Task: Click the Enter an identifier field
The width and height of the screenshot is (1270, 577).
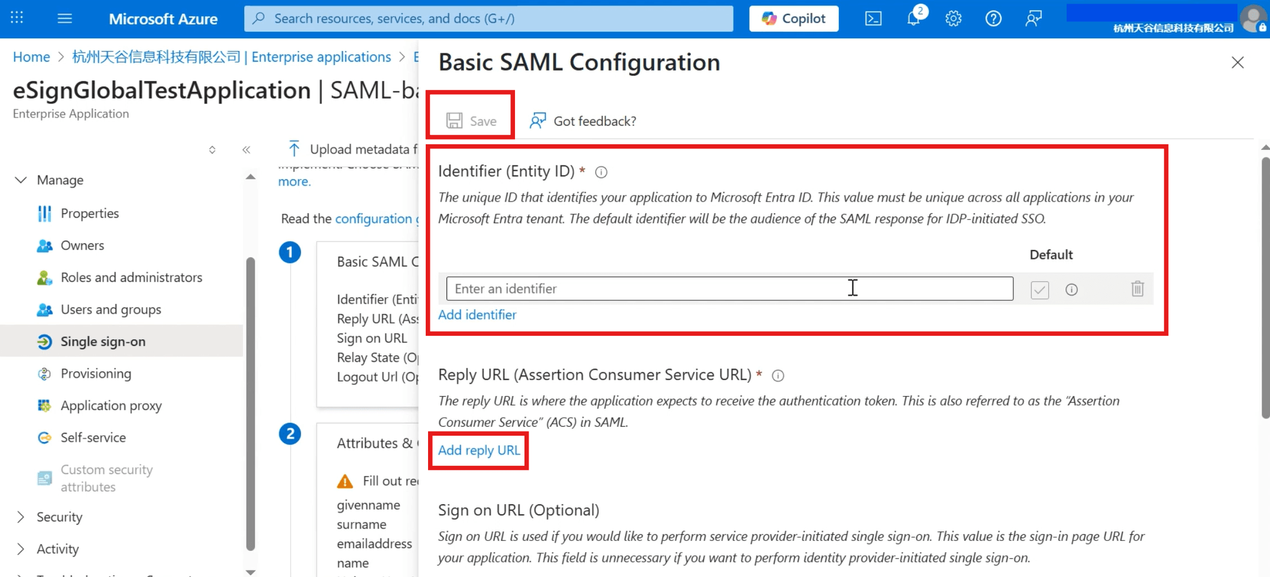Action: tap(730, 288)
